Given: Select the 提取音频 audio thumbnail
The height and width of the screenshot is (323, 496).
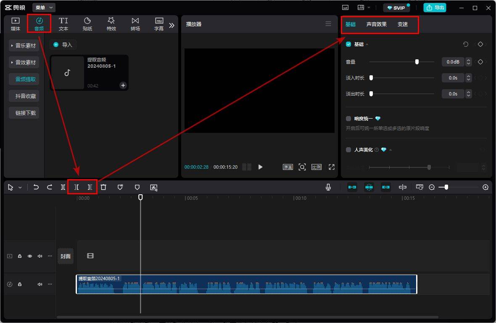Looking at the screenshot, I should point(67,73).
